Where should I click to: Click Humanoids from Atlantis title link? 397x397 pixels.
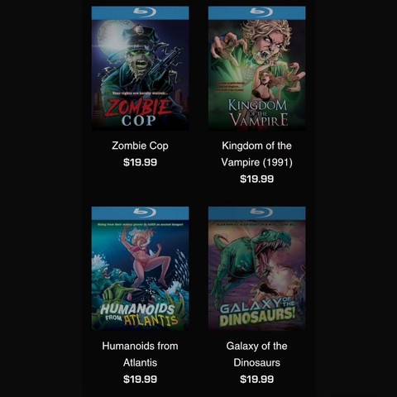[140, 354]
